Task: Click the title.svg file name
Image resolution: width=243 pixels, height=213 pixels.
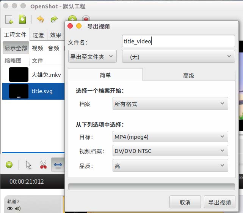Action: click(x=42, y=91)
